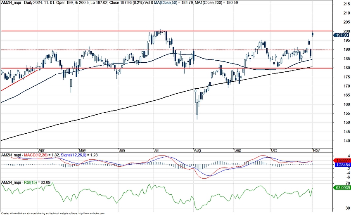Select the short rising red trendline near March
Viewport: 351px width, 215px height.
[19, 80]
